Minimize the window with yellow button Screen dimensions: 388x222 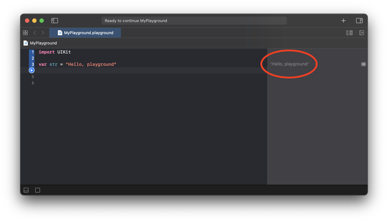coord(34,21)
